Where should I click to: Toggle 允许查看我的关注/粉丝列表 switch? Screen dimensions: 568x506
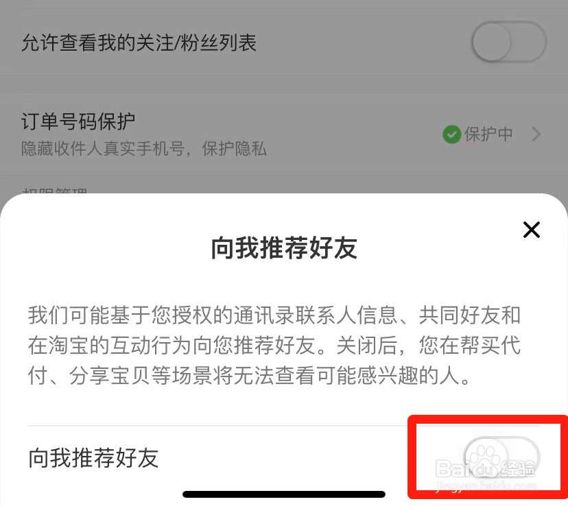509,43
